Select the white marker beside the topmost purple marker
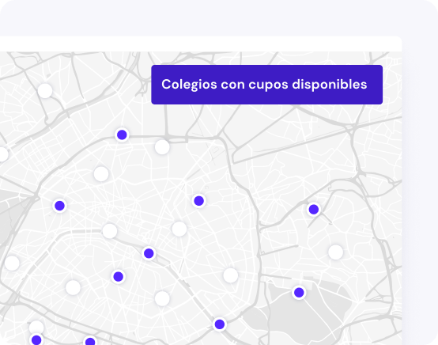 pyautogui.click(x=162, y=146)
